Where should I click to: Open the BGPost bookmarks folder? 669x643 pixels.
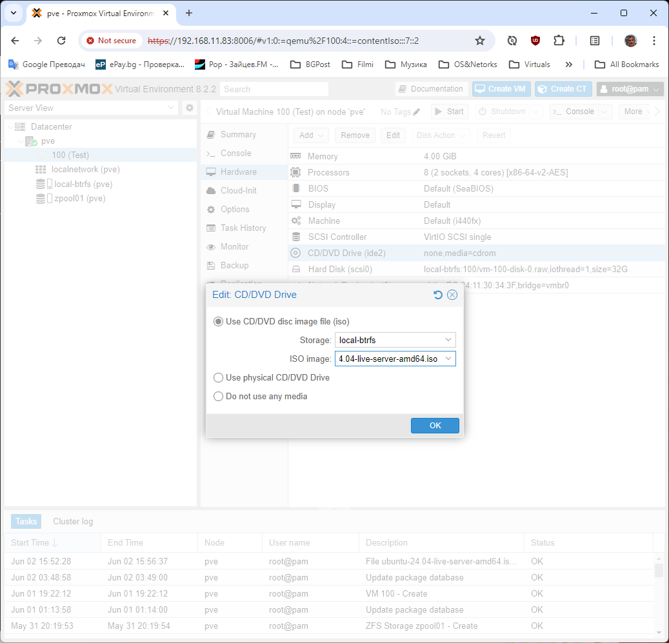point(310,64)
